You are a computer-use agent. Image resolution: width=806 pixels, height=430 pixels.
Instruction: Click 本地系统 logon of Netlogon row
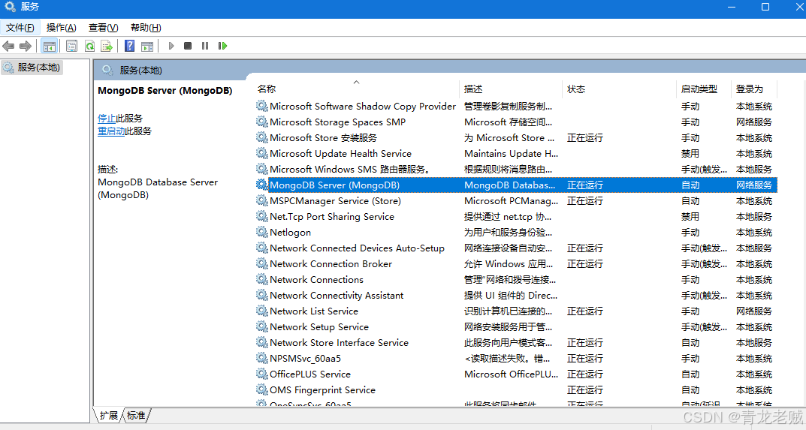point(754,232)
